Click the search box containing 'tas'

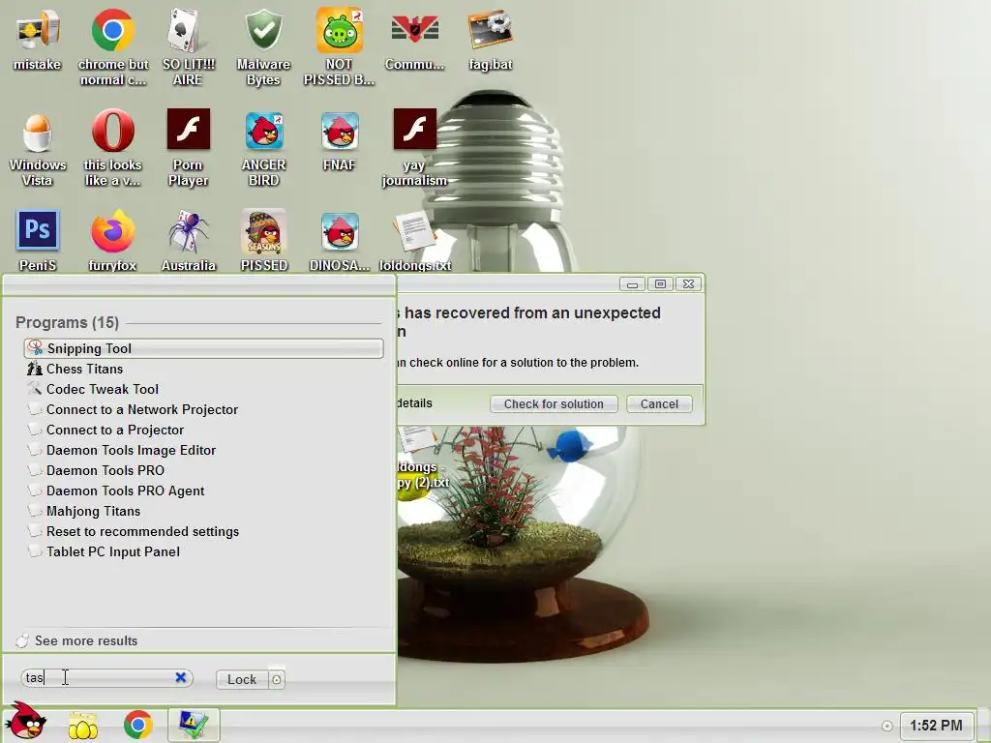click(106, 678)
